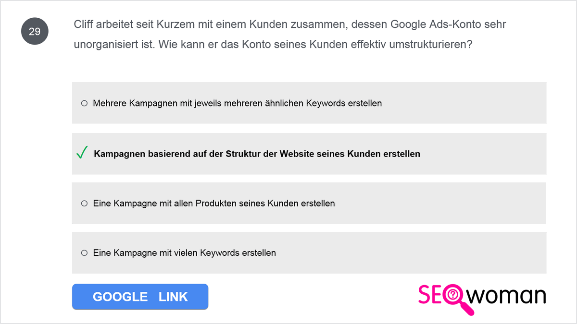Click the pink SE letters in the logo

tap(430, 295)
